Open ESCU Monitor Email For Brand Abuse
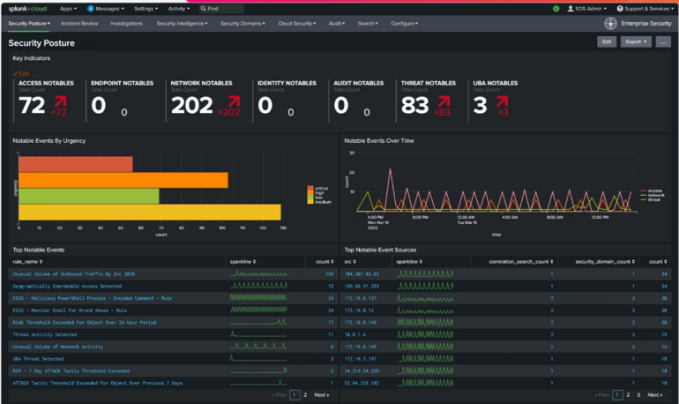 pyautogui.click(x=70, y=310)
